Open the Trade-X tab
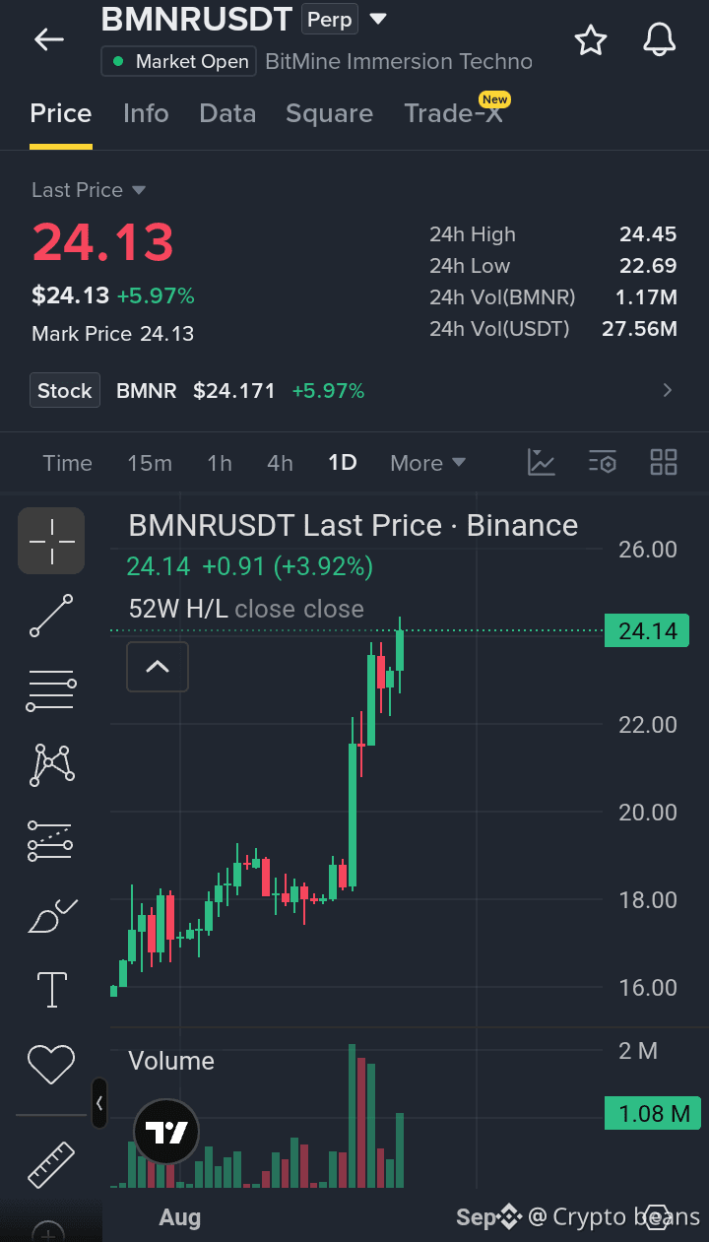The image size is (709, 1242). pos(454,113)
